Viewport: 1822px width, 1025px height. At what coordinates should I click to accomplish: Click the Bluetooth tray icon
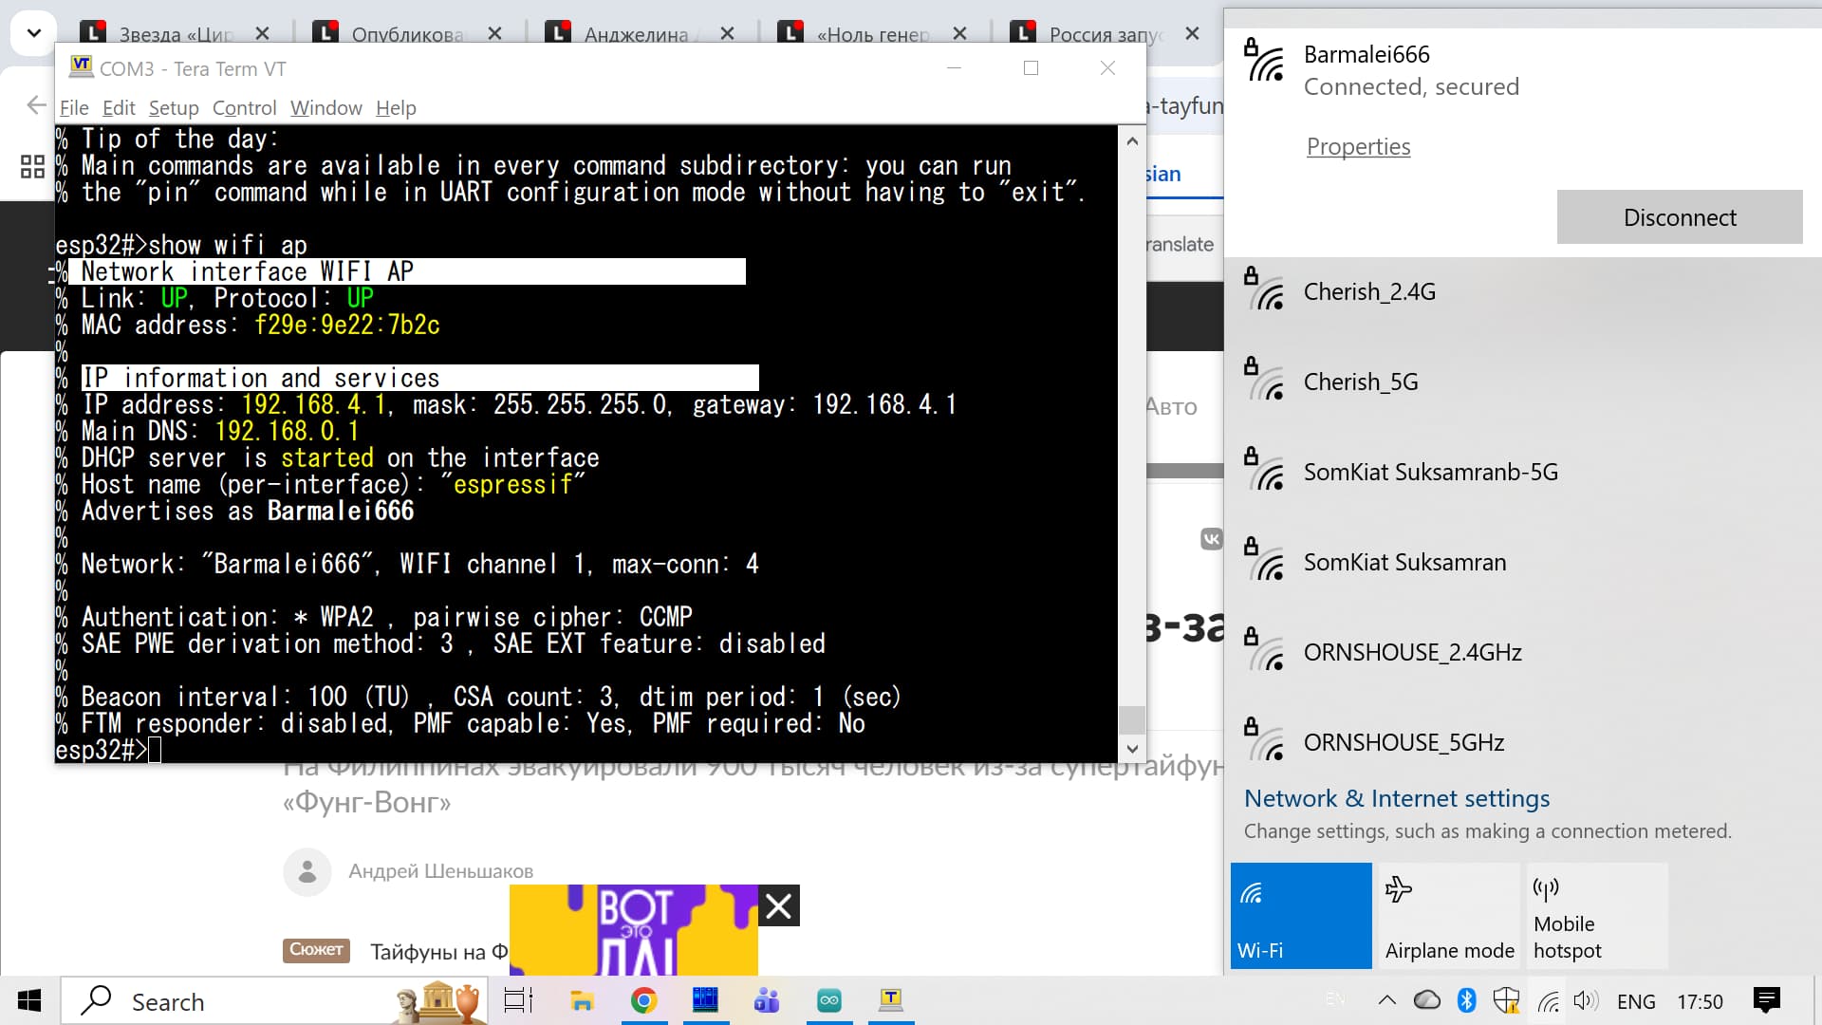[x=1466, y=1000]
